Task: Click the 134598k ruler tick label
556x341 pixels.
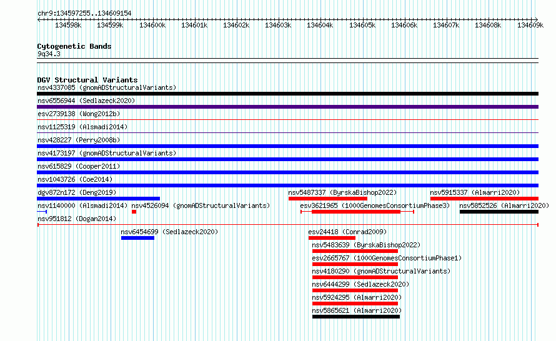Action: [x=68, y=25]
